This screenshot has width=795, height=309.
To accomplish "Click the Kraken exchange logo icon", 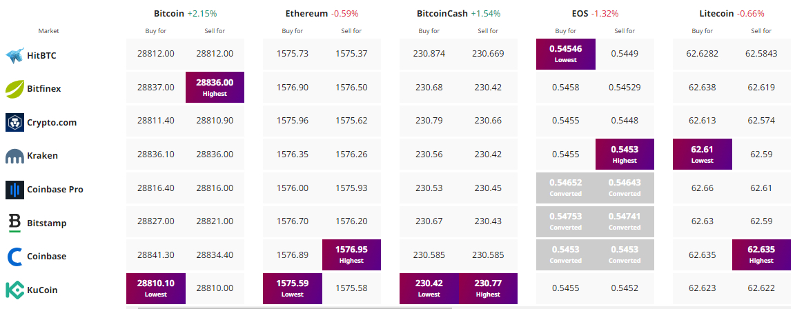I will pyautogui.click(x=15, y=157).
